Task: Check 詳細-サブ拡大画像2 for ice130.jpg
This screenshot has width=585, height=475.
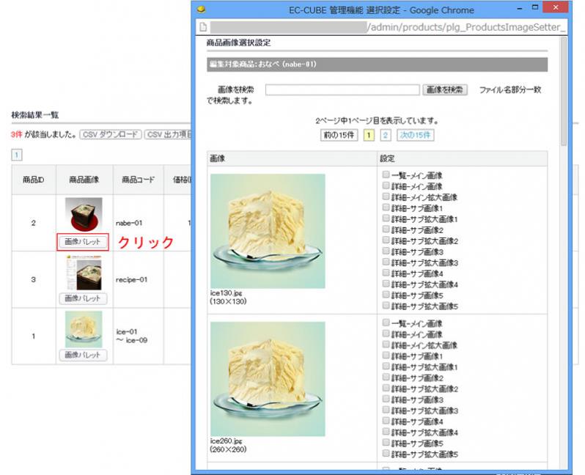Action: (386, 240)
